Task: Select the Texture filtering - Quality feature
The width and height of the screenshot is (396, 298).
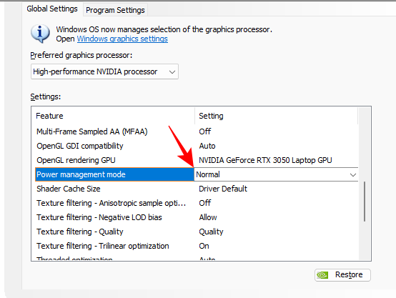Action: click(x=80, y=232)
